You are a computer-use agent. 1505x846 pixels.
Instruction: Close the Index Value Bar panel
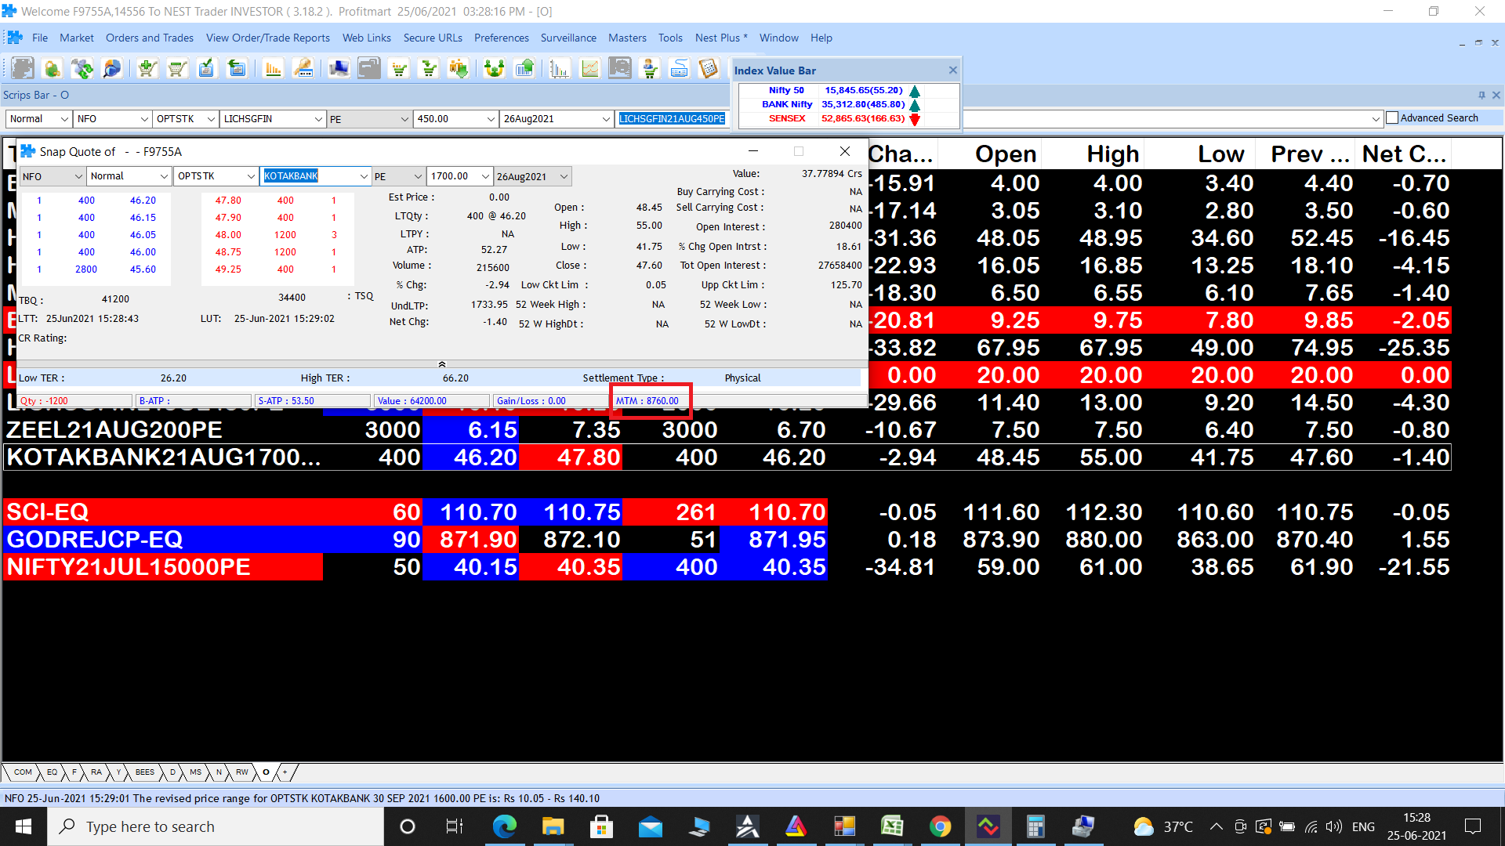pyautogui.click(x=952, y=70)
